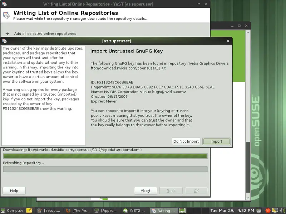The height and width of the screenshot is (214, 286).
Task: Click the Import button
Action: [216, 141]
